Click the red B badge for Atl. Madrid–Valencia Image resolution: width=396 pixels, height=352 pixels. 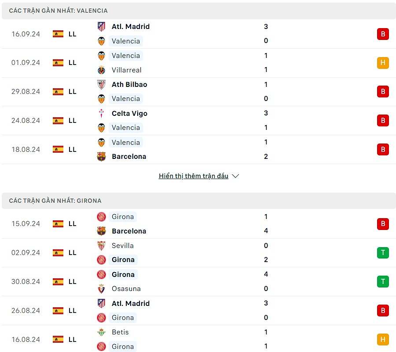[383, 34]
